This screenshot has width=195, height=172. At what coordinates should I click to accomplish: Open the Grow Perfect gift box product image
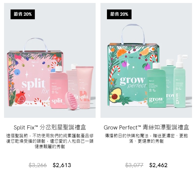click(x=146, y=60)
